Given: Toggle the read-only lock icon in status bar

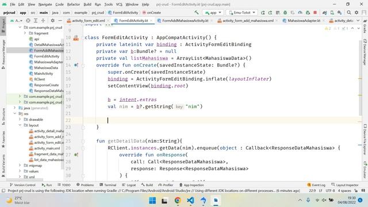Looking at the screenshot, I should click(x=356, y=191).
